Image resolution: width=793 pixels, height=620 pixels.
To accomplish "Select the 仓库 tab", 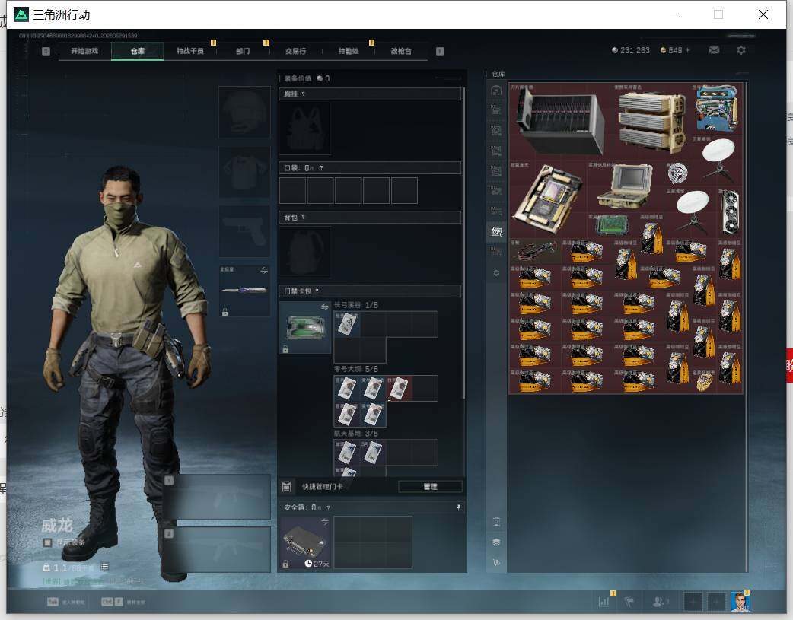I will click(138, 51).
